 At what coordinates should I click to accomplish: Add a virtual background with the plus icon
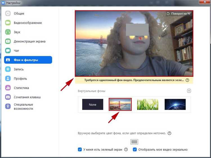[x=189, y=91]
